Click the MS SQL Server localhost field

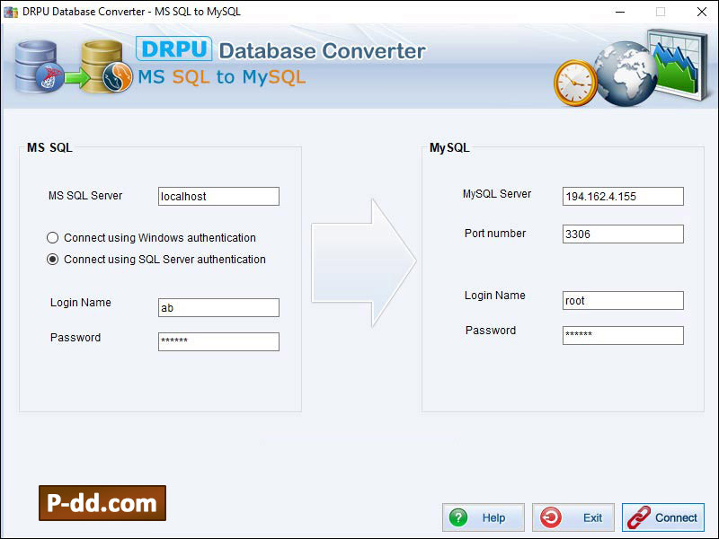tap(218, 196)
